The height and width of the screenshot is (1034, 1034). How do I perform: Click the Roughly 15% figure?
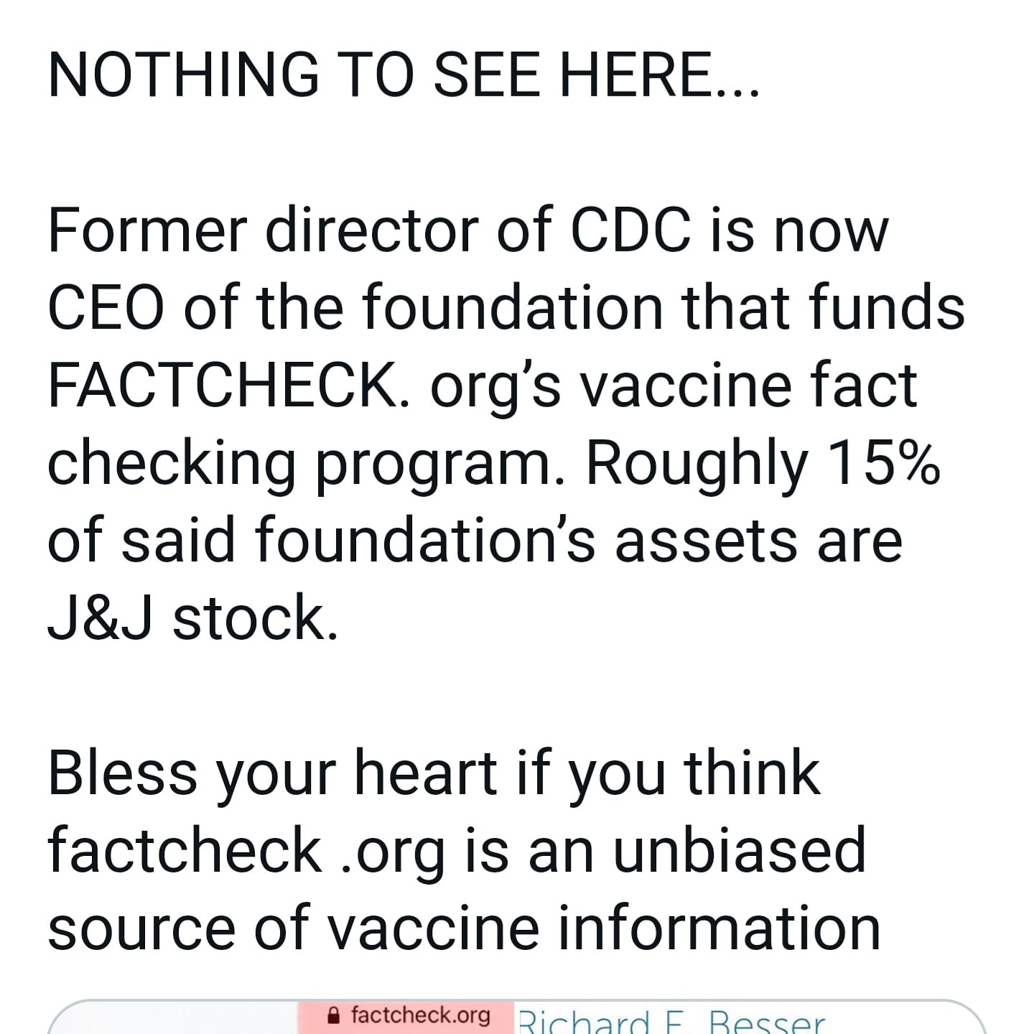pos(763,464)
